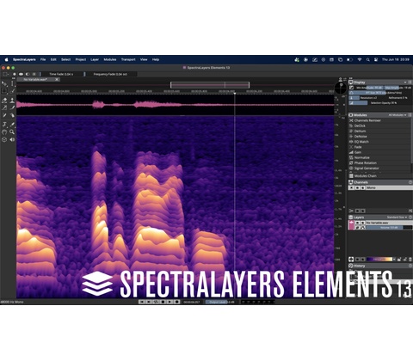The height and width of the screenshot is (361, 413).
Task: Select the 3D cube view tool
Action: 4,139
